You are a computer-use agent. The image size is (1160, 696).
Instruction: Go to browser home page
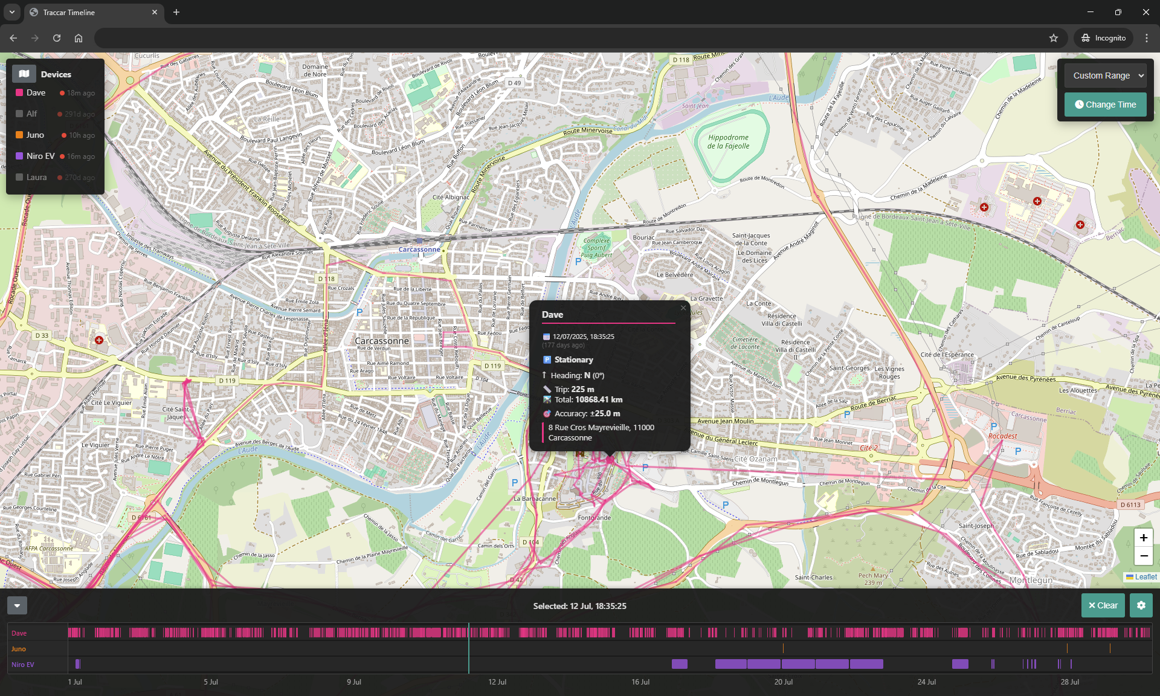click(x=79, y=38)
